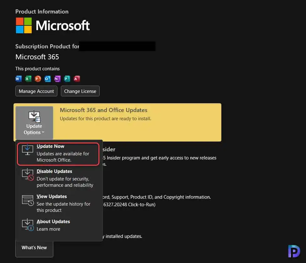
Task: Click the About Updates info icon
Action: click(x=28, y=225)
